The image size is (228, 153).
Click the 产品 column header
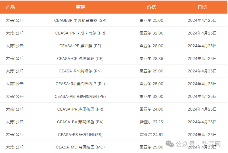pos(10,7)
